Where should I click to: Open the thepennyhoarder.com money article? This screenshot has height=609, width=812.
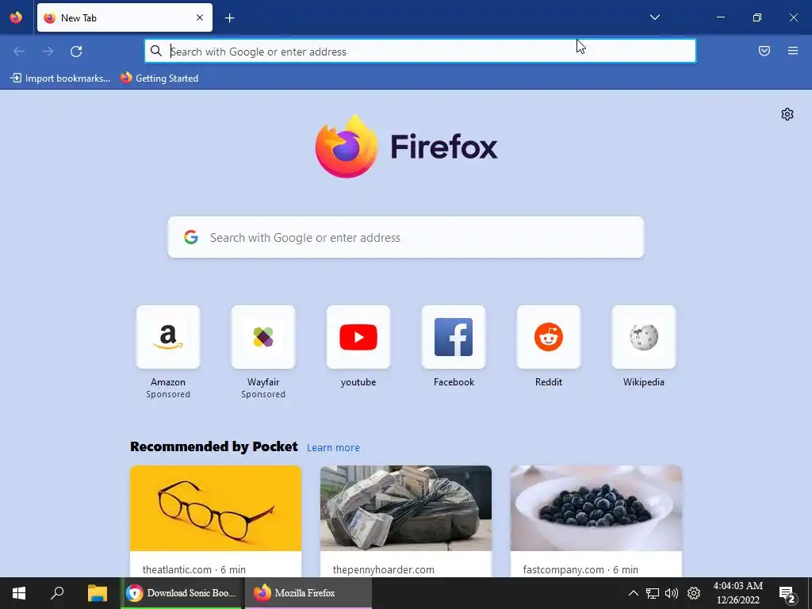[405, 521]
